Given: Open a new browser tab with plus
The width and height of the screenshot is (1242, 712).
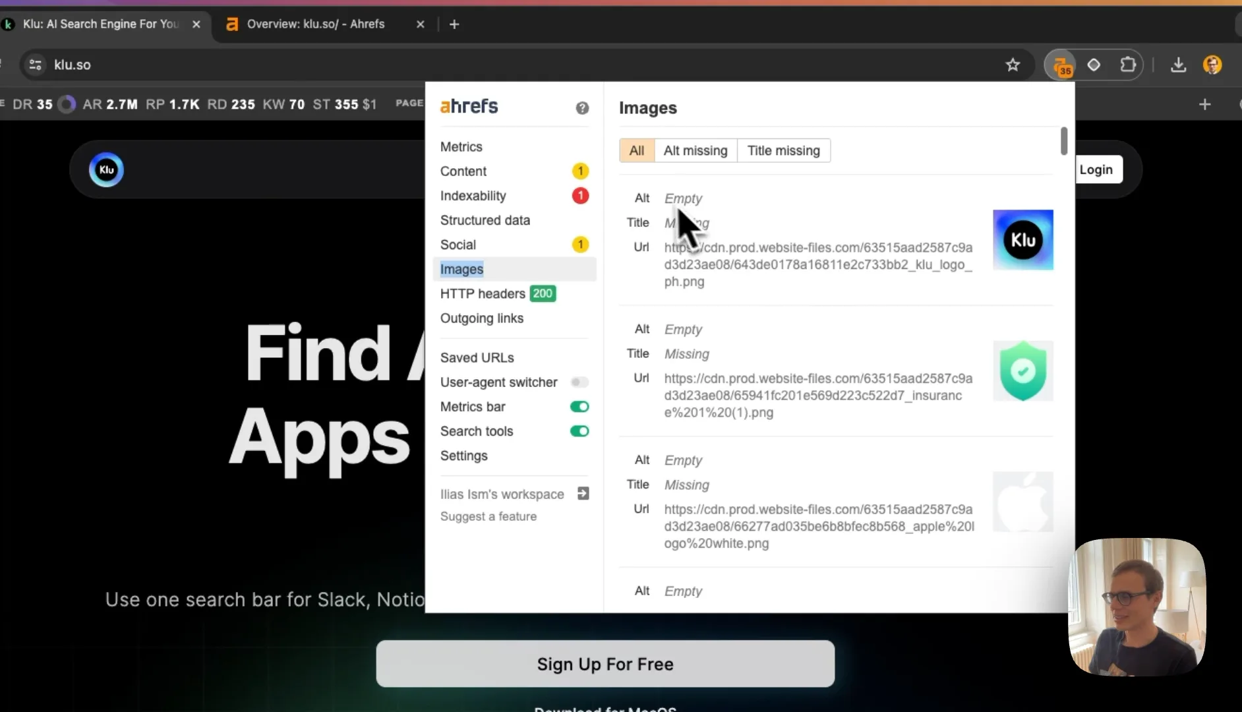Looking at the screenshot, I should [x=454, y=24].
